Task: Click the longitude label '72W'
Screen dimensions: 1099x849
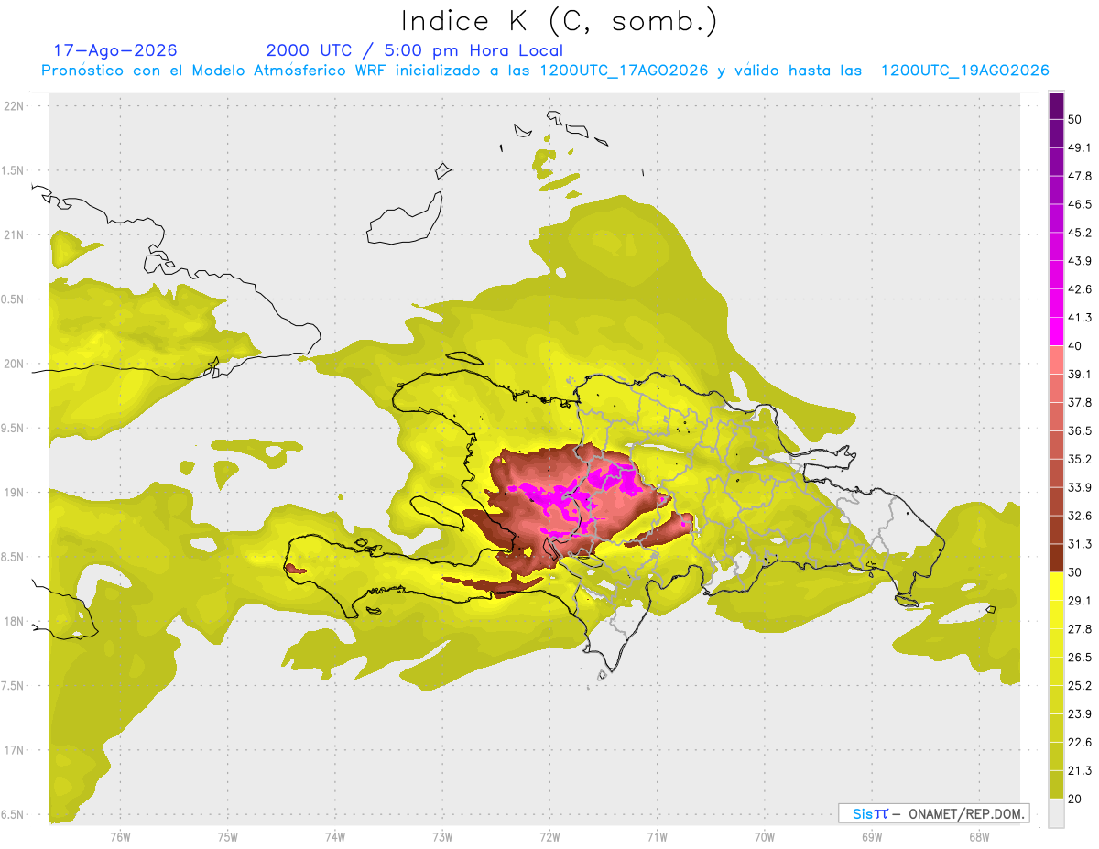Action: point(549,836)
